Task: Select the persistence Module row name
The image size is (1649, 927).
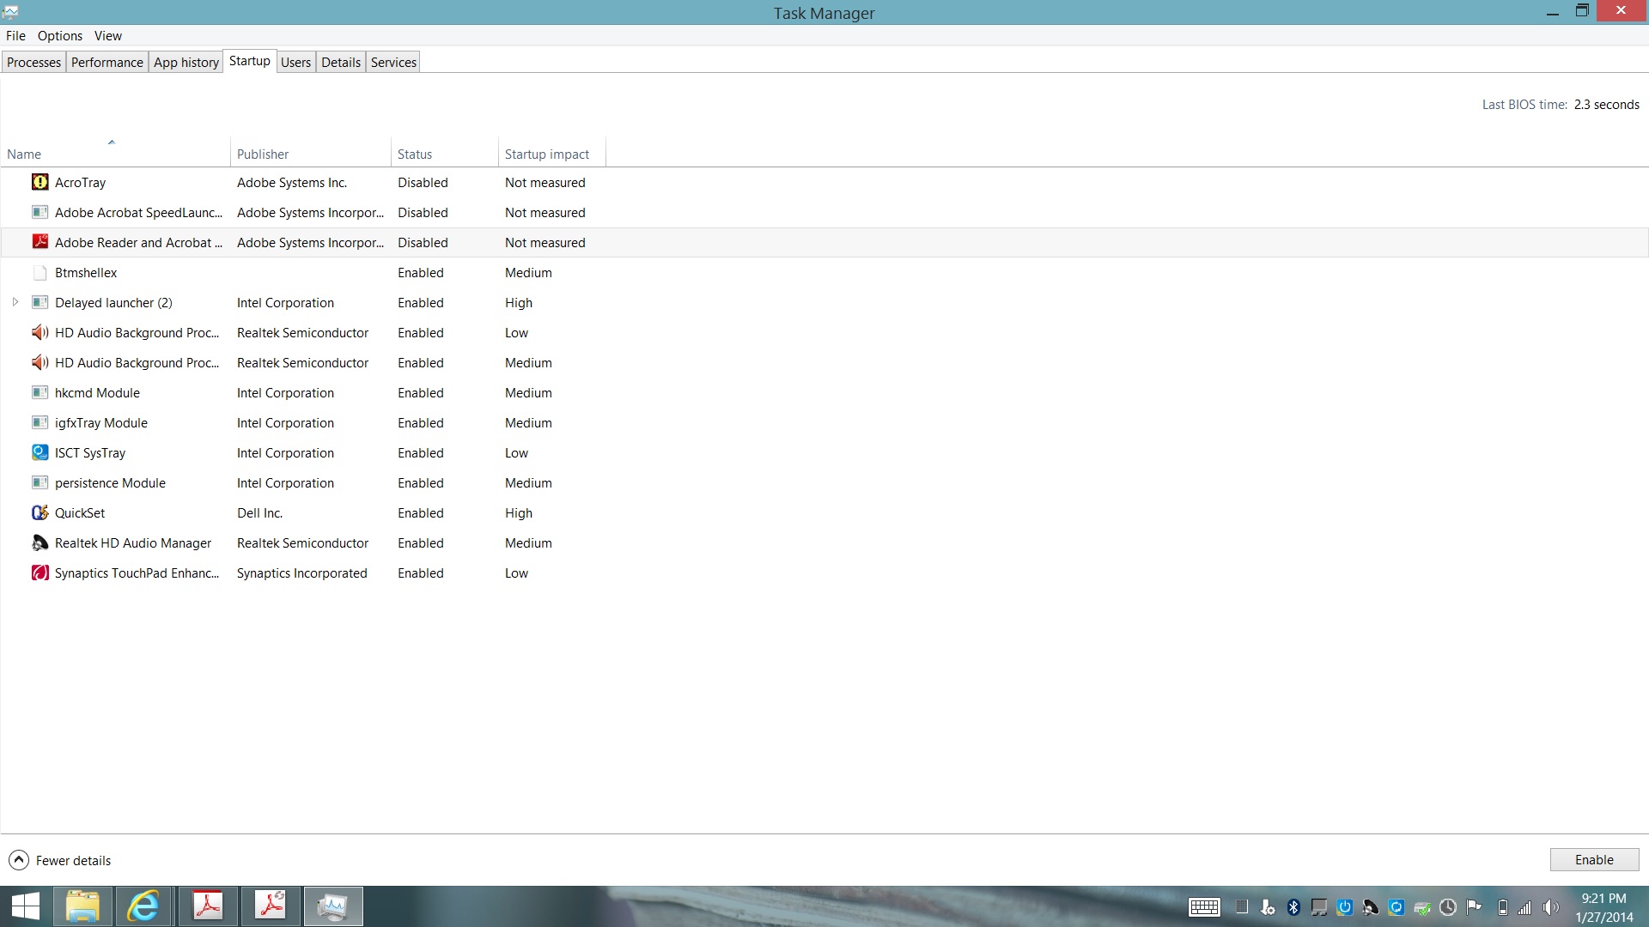Action: click(x=110, y=482)
